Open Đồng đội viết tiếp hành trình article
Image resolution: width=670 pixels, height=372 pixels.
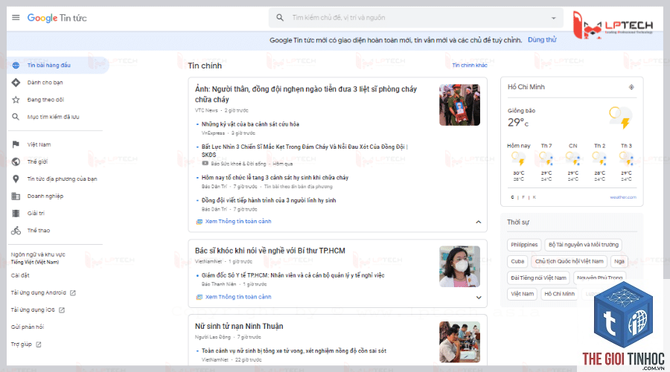[269, 200]
